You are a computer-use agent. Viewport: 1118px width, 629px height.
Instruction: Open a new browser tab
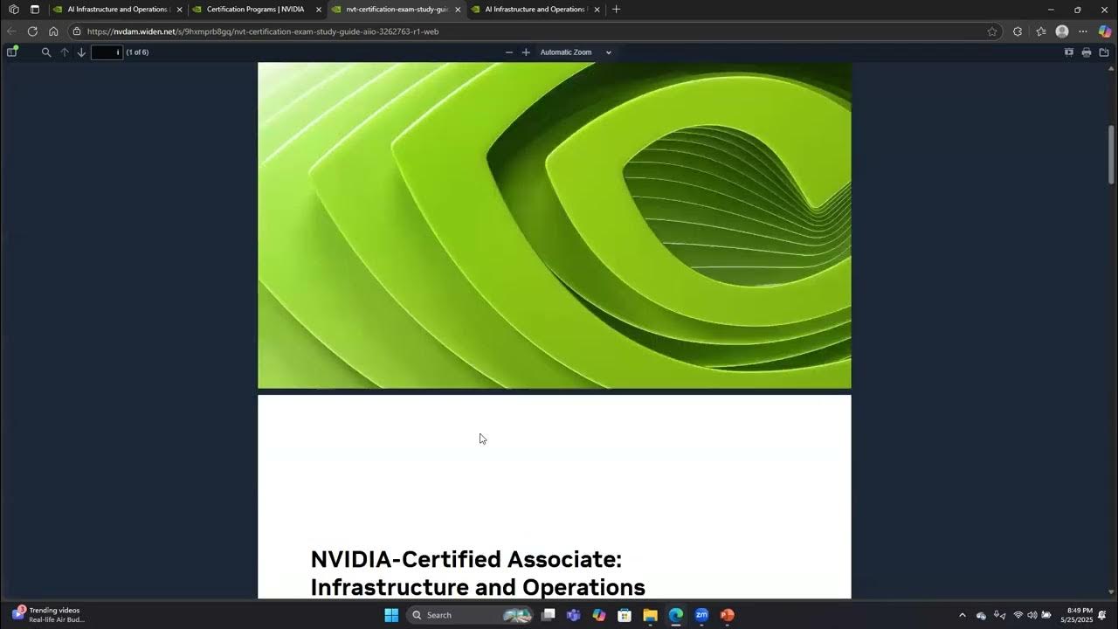tap(616, 10)
